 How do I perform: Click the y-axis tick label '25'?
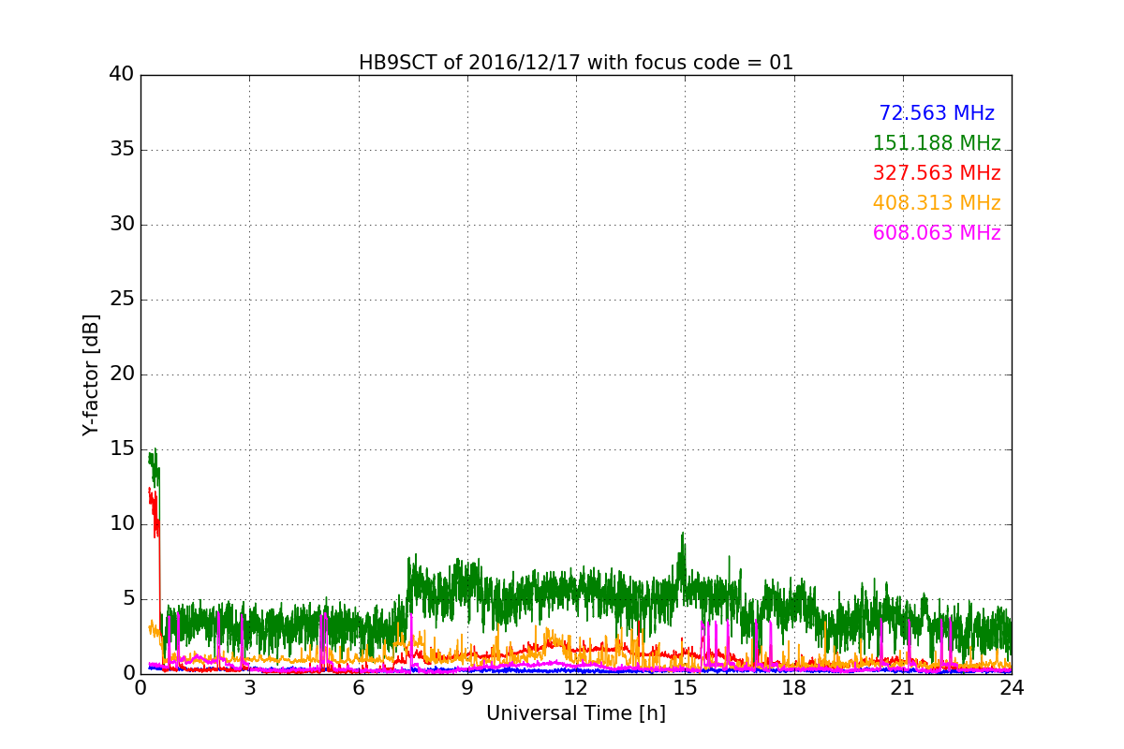click(123, 300)
